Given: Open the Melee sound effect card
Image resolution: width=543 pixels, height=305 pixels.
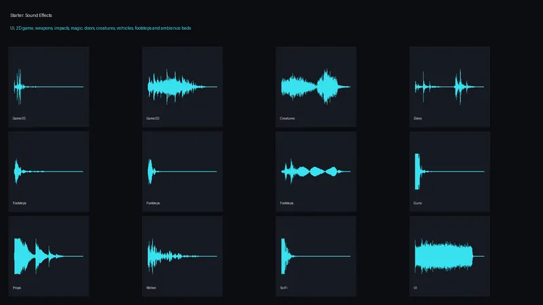Looking at the screenshot, I should point(182,256).
